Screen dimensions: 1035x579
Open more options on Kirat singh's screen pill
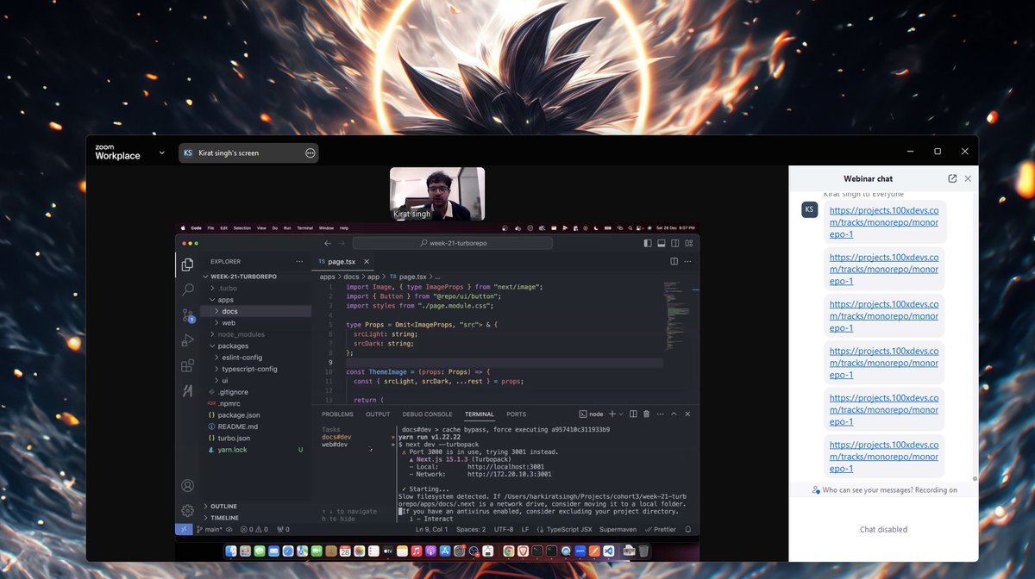pyautogui.click(x=310, y=153)
